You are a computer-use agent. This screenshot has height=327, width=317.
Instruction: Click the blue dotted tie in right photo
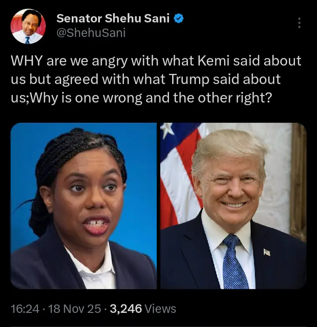pos(234,262)
